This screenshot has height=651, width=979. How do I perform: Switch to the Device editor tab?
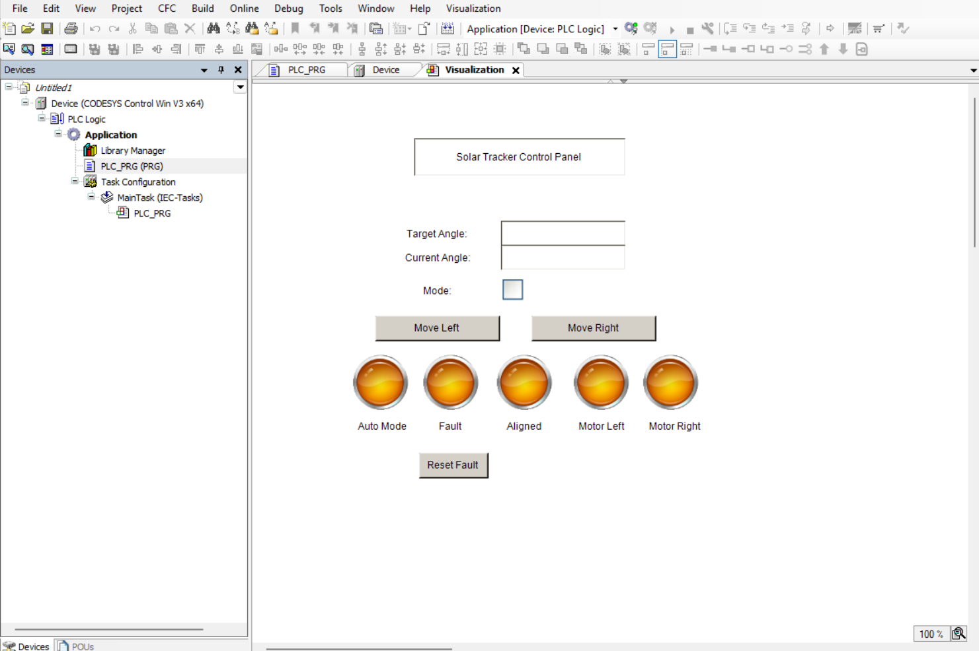[x=386, y=70]
